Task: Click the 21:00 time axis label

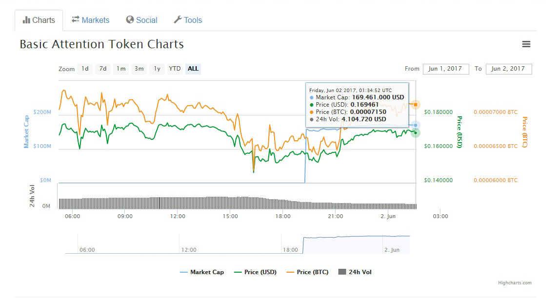Action: [336, 216]
